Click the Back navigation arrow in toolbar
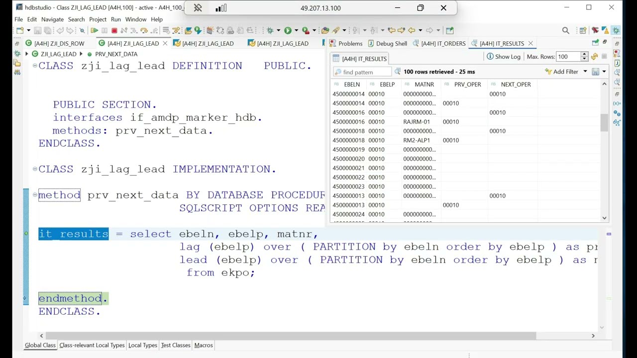637x358 pixels. coord(411,30)
